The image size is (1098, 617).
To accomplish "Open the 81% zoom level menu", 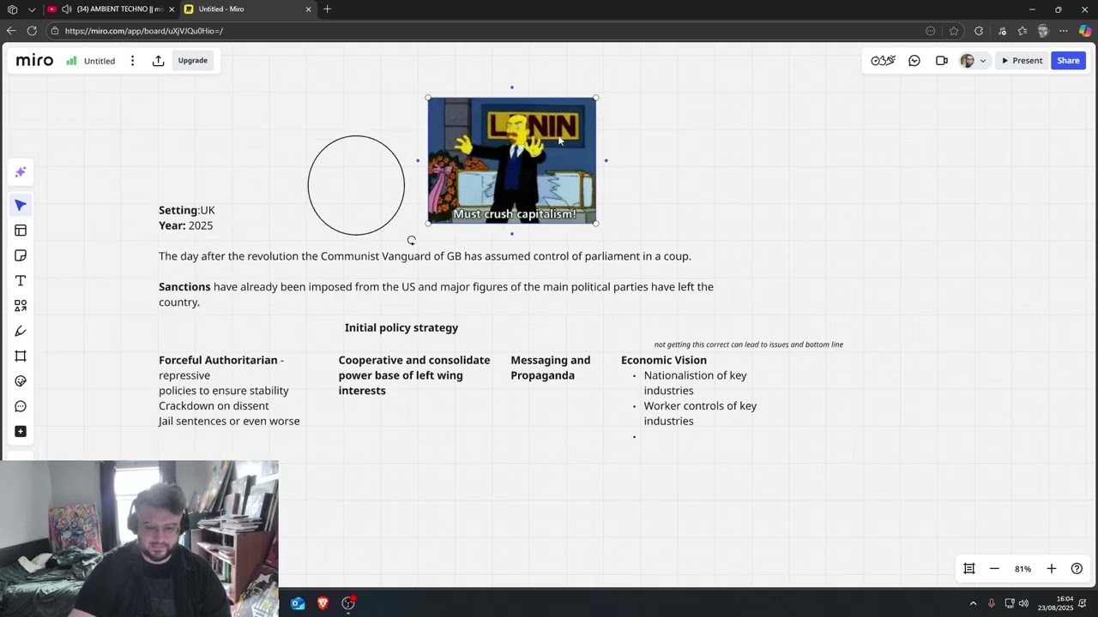I will point(1023,569).
